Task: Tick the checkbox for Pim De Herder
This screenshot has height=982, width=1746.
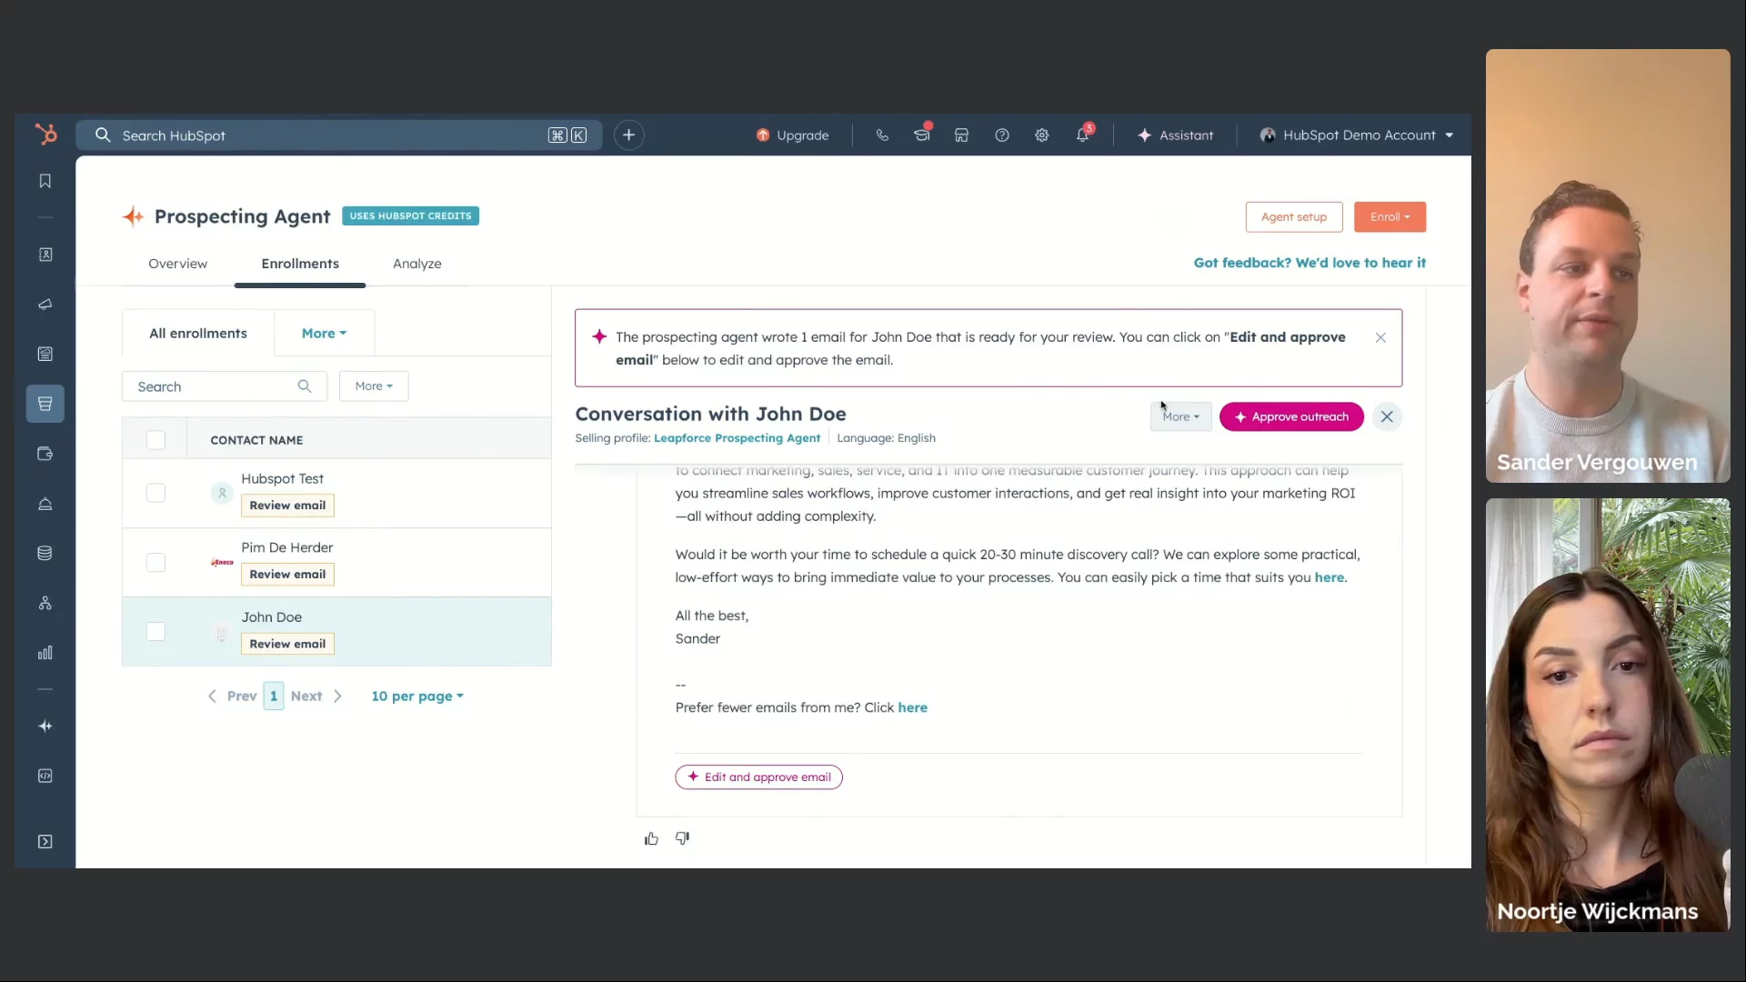Action: (156, 562)
